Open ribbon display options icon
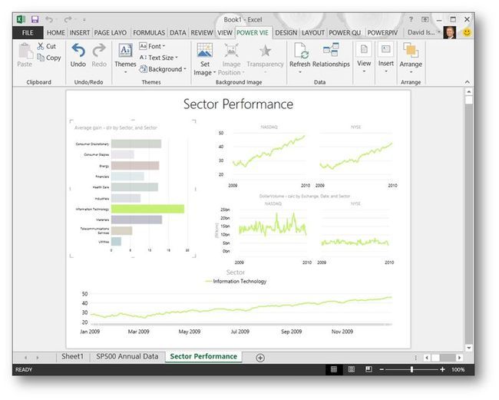499x400 pixels. point(425,19)
